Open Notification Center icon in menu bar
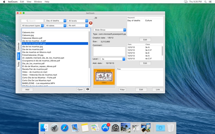The height and width of the screenshot is (134, 215). [210, 2]
